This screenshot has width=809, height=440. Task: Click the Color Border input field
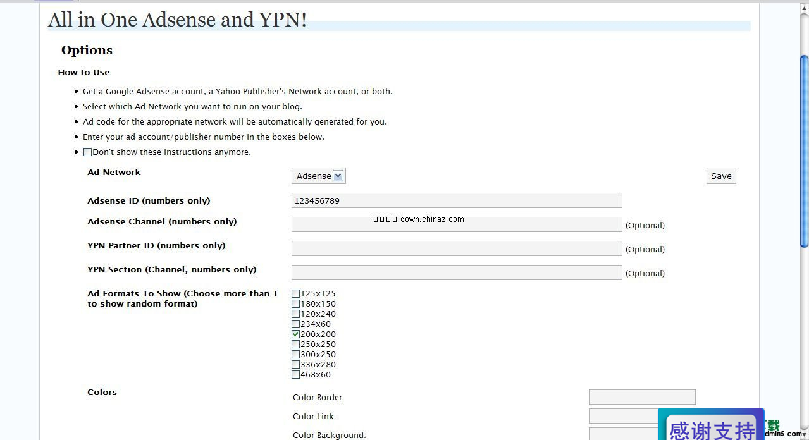click(642, 397)
